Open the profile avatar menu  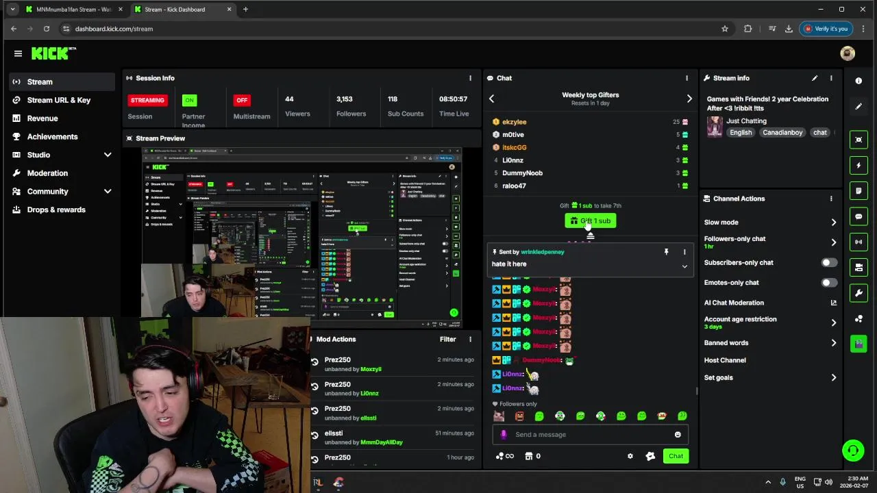pos(848,53)
